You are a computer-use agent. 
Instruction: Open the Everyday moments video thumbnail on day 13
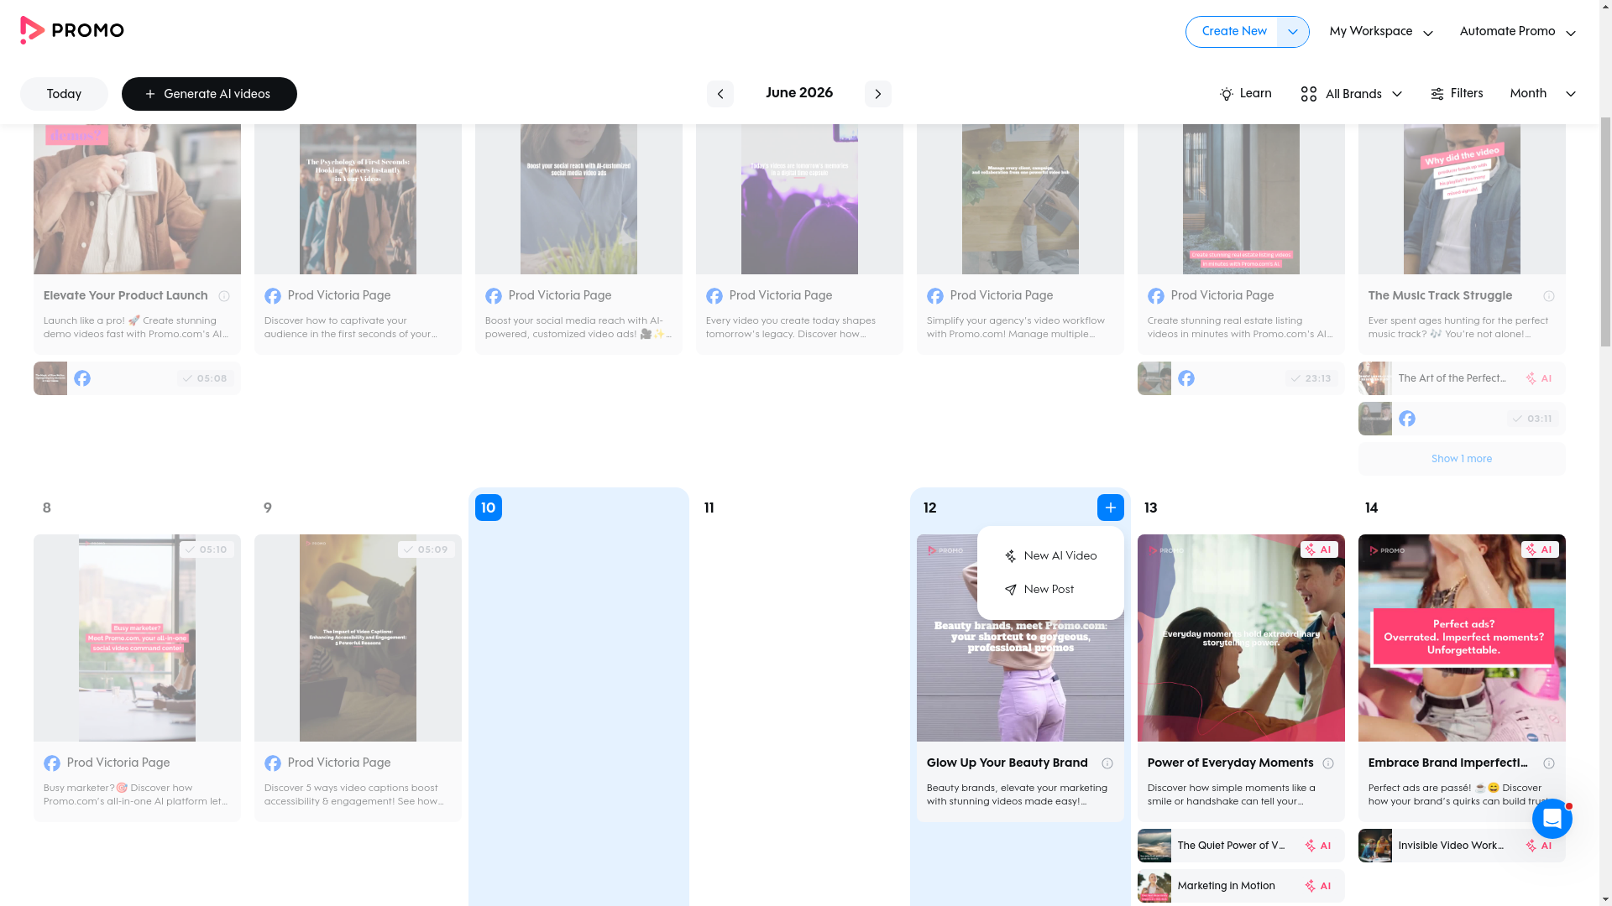[x=1240, y=638]
